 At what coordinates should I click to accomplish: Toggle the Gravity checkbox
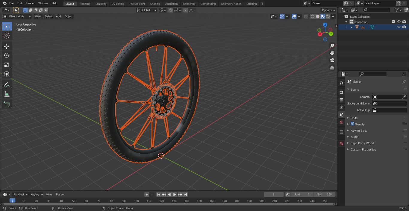click(x=352, y=124)
